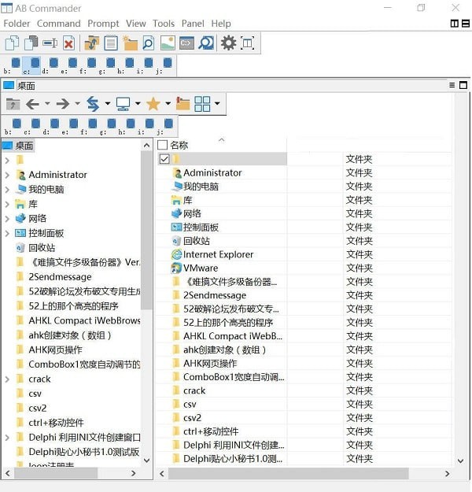
Task: Select Internet Explorer in the file list
Action: (218, 254)
